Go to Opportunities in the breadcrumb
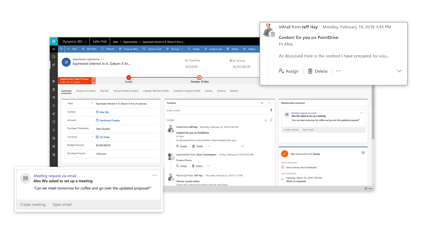The width and height of the screenshot is (423, 238). (130, 42)
